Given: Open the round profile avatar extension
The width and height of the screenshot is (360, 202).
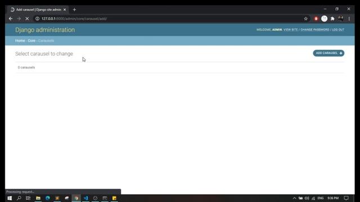Looking at the screenshot, I should (x=324, y=19).
